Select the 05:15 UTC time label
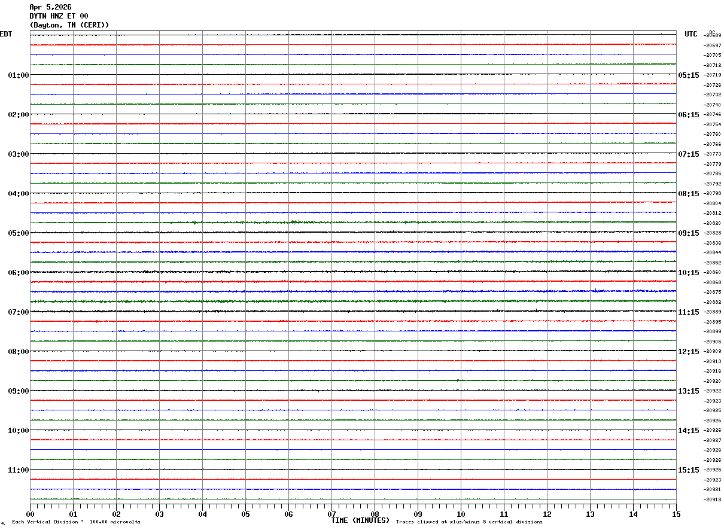 (688, 75)
